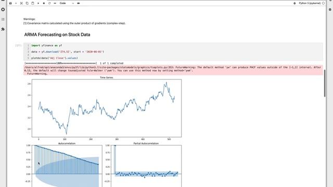Run the selected cell
The width and height of the screenshot is (333, 187).
coord(38,3)
